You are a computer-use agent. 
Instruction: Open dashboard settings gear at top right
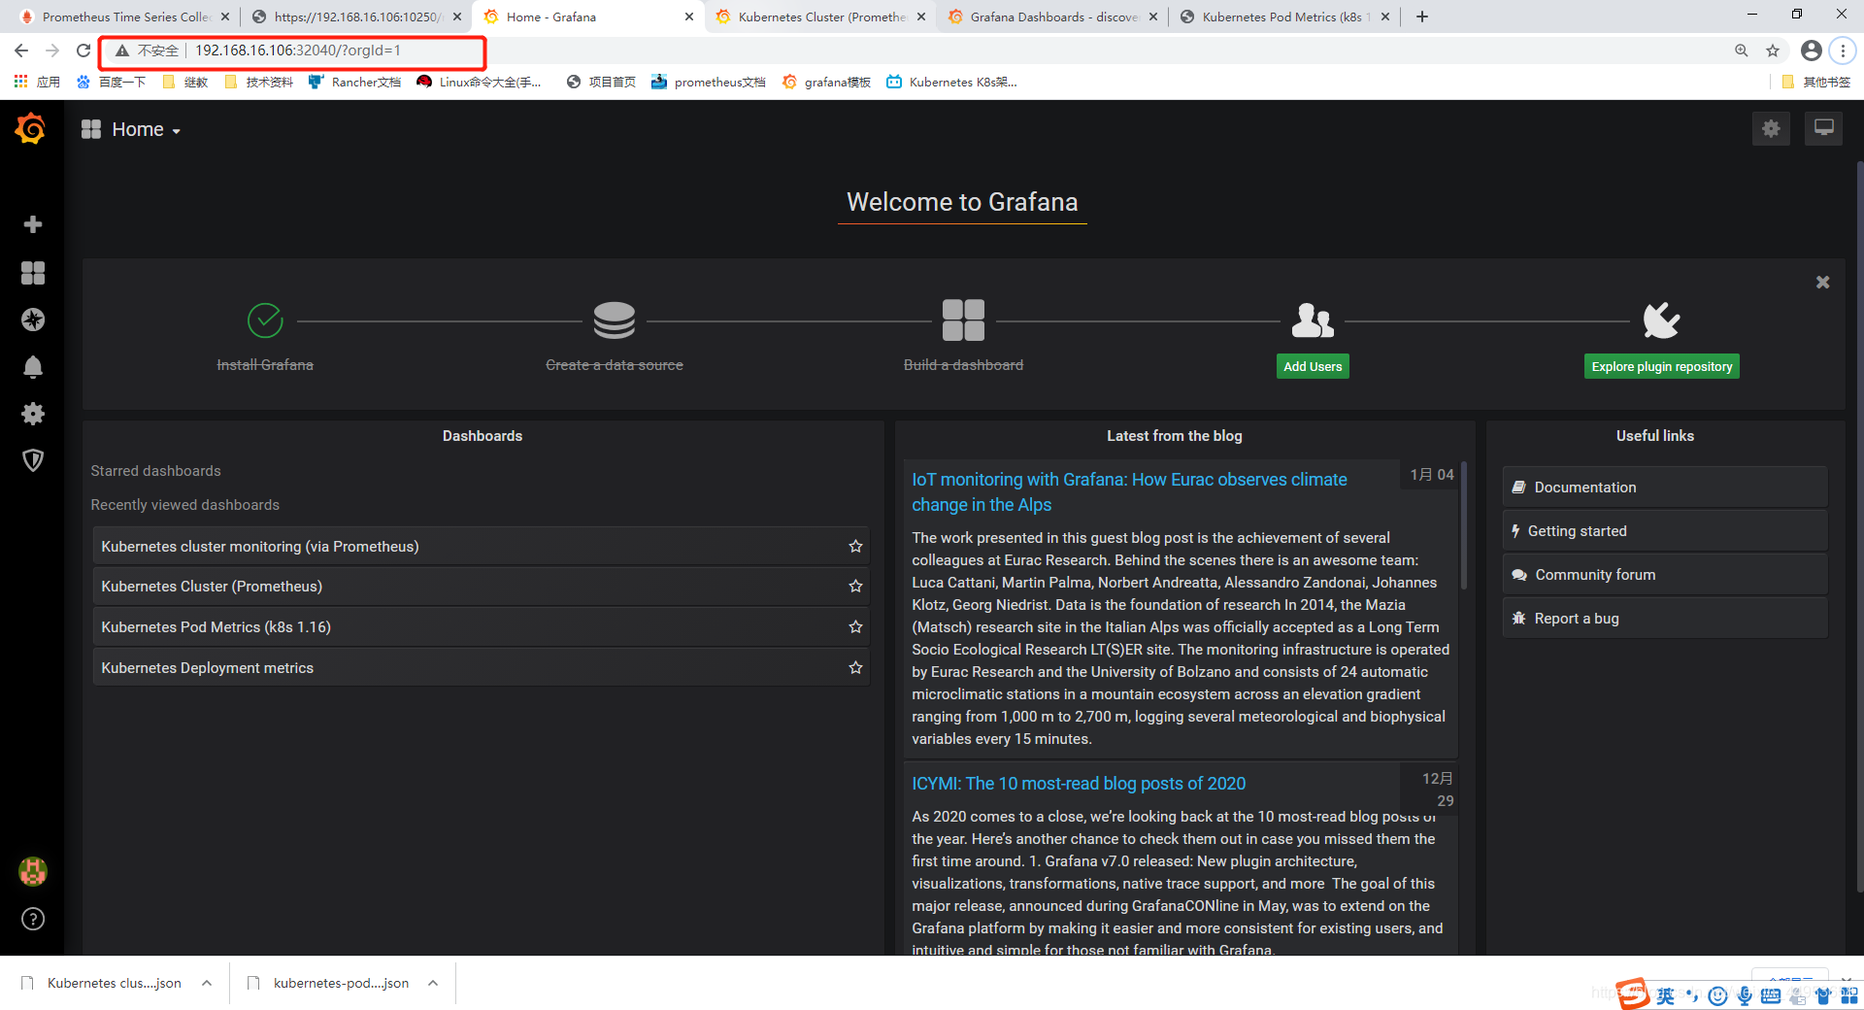click(x=1771, y=128)
